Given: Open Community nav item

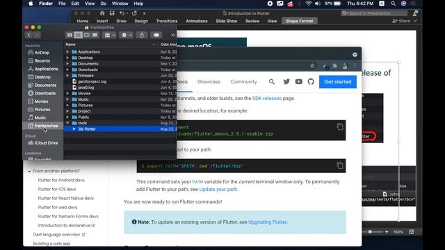Looking at the screenshot, I should tap(243, 82).
